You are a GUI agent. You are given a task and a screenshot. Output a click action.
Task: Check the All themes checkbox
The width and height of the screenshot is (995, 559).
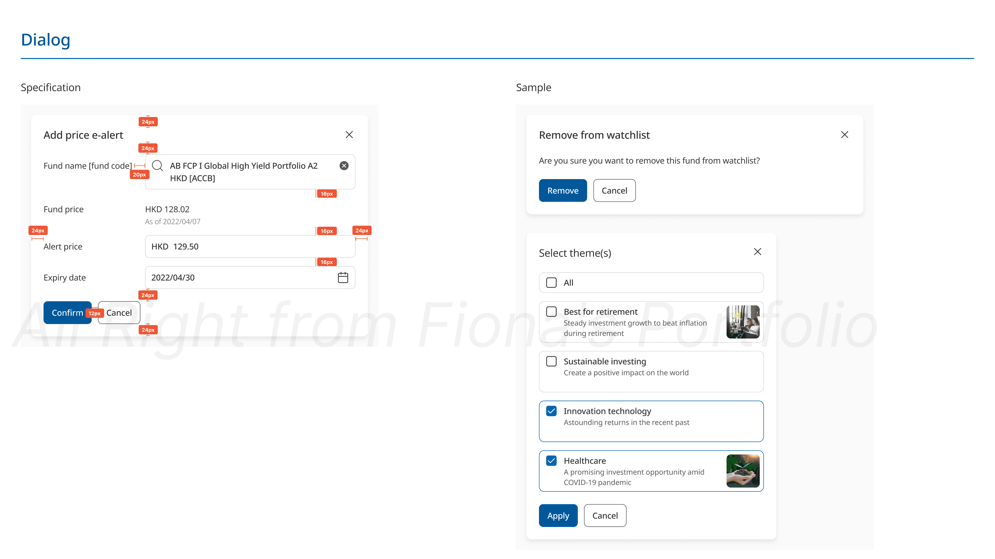[551, 283]
